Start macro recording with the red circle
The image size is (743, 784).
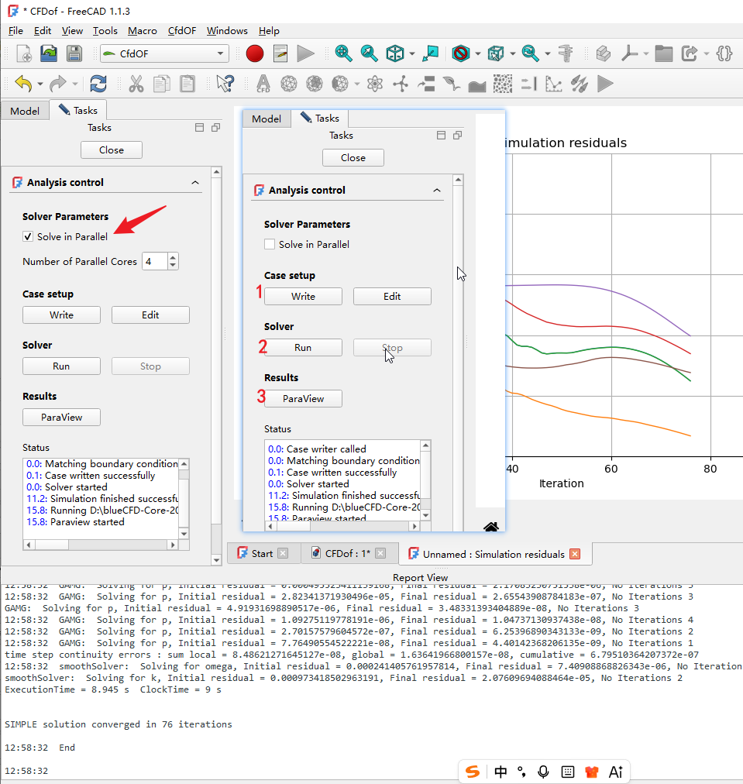[255, 53]
